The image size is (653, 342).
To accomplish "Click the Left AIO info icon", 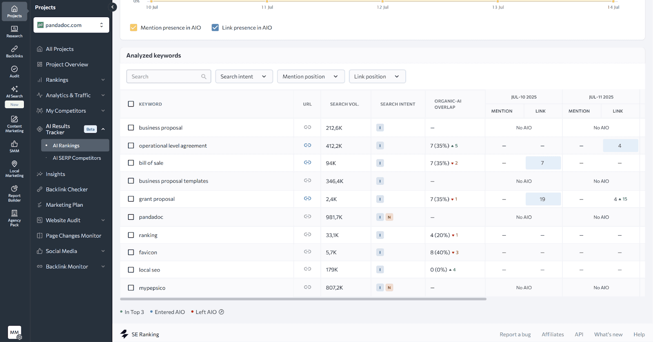I will 221,312.
